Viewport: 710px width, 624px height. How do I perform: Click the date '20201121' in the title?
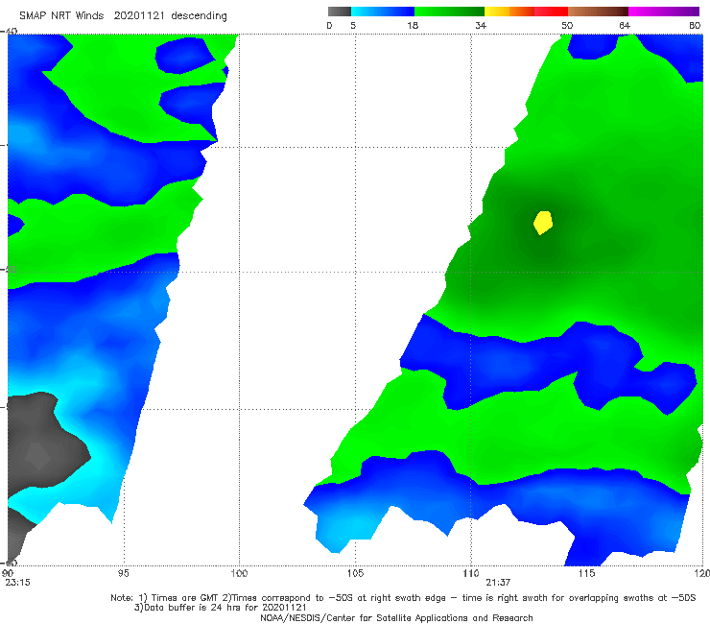tap(138, 15)
